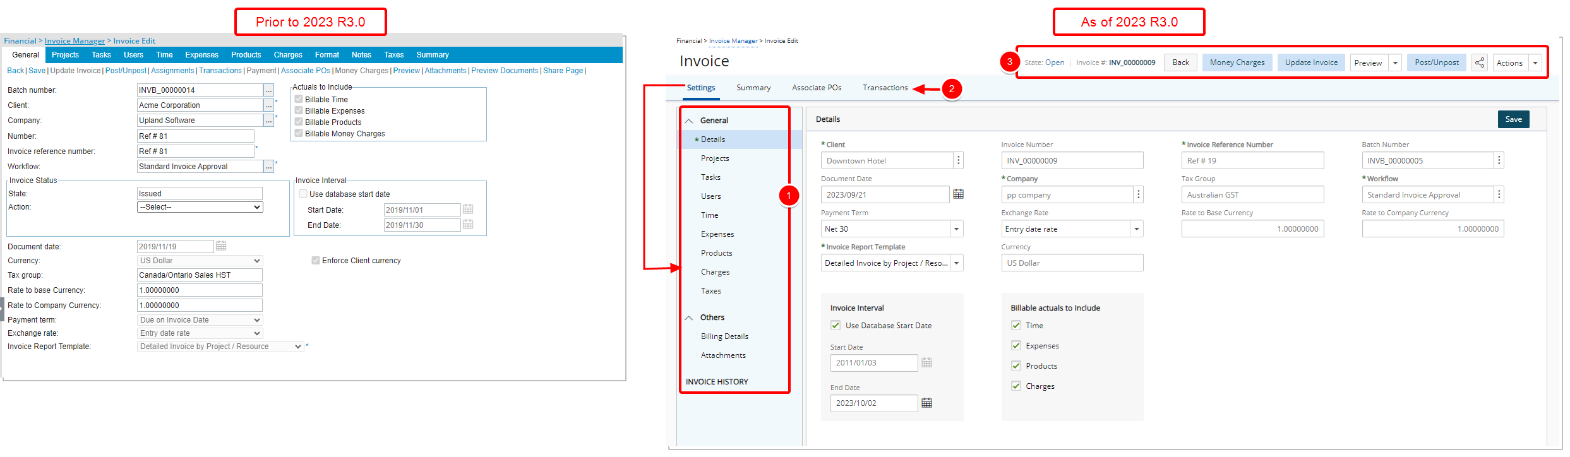Click Associate POs link in old toolbar
Image resolution: width=1570 pixels, height=457 pixels.
pyautogui.click(x=306, y=71)
